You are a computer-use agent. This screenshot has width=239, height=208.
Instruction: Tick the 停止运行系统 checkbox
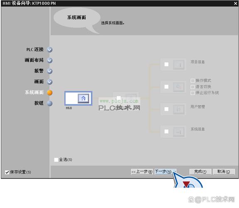click(193, 93)
